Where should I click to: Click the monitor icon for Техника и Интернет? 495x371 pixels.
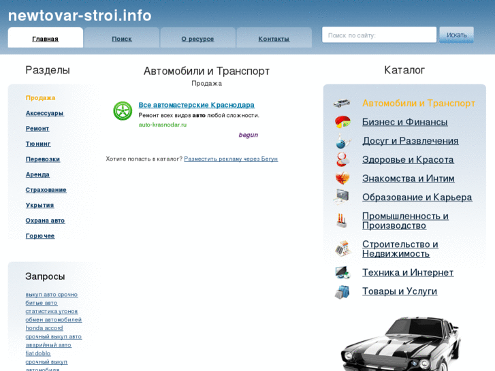click(x=342, y=272)
